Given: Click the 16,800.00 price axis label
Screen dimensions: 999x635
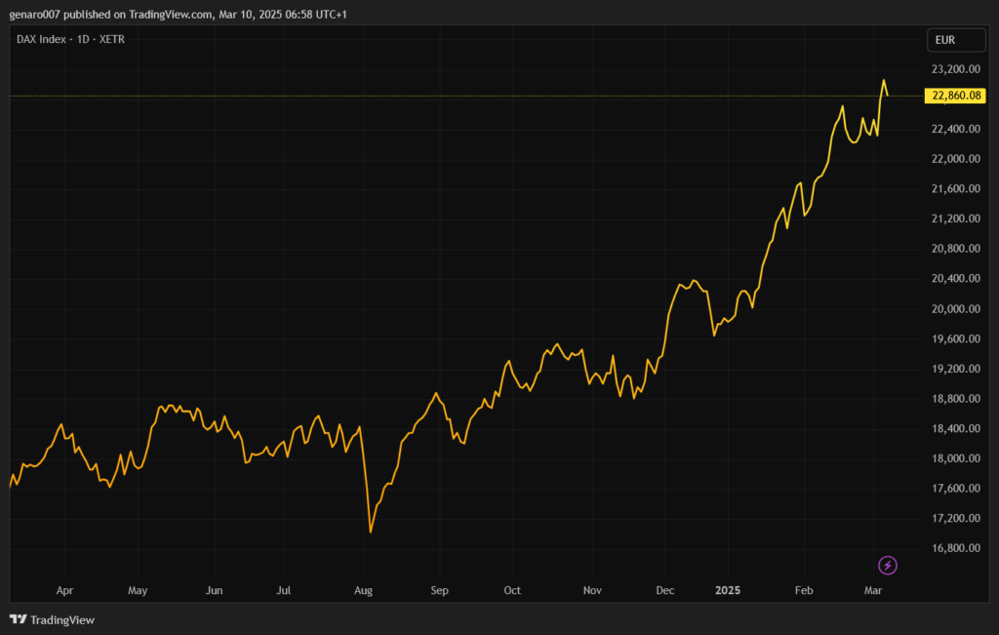Looking at the screenshot, I should click(x=955, y=548).
